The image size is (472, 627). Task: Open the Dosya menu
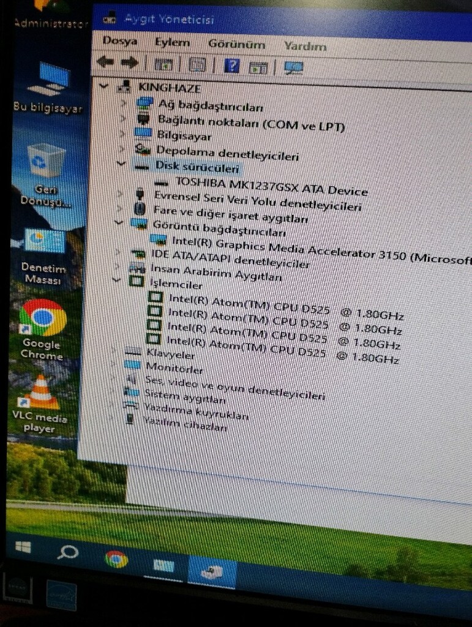pos(119,41)
